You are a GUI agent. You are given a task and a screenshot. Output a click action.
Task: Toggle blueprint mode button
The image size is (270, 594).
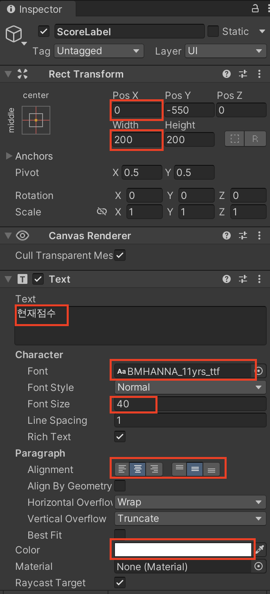[235, 139]
